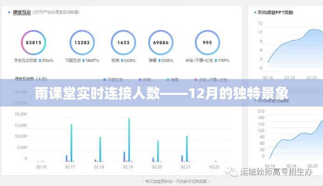Image resolution: width=323 pixels, height=186 pixels.
Task: Toggle the 投稿 legend series in bar chart
Action: (x=145, y=80)
